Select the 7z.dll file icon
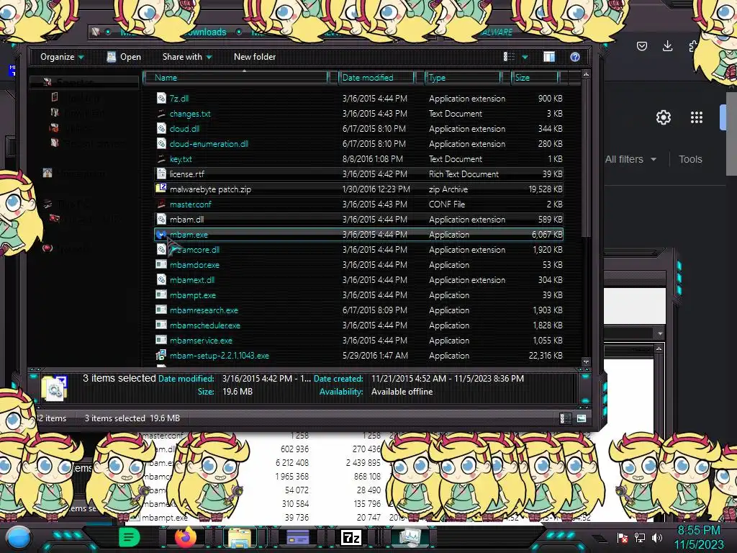The width and height of the screenshot is (737, 553). (x=161, y=98)
